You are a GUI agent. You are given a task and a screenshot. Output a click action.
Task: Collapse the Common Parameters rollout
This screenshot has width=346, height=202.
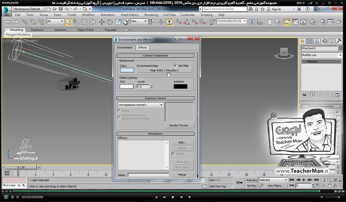(155, 55)
